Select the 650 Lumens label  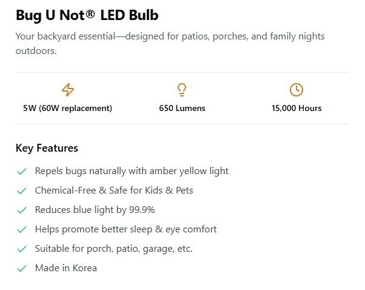[x=182, y=109]
